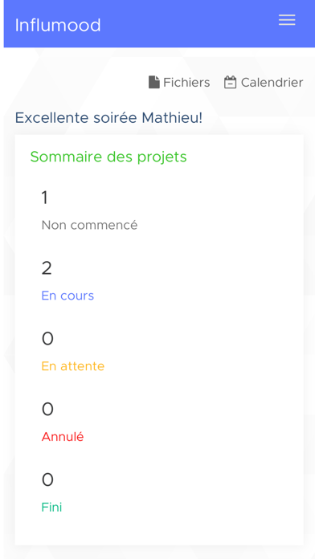
Task: Click the count 2 above En cours
Action: coord(47,267)
